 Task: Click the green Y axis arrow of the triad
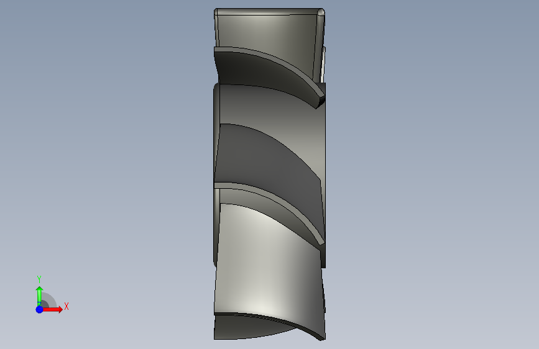[40, 296]
